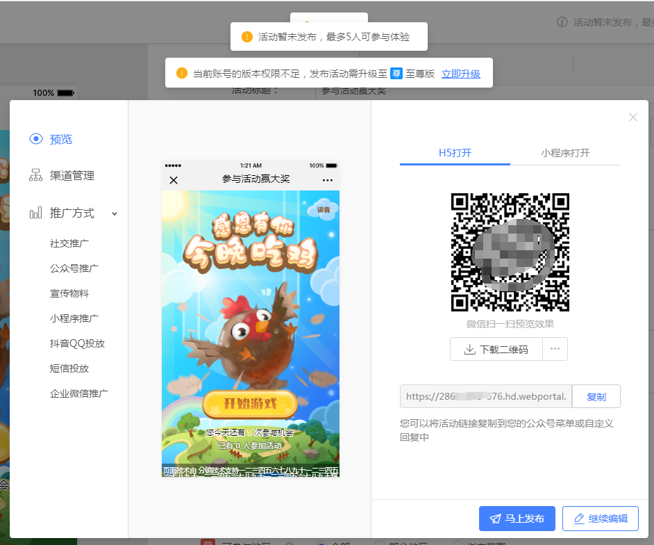The width and height of the screenshot is (654, 545).
Task: Click the info icon beside 活动暂未发布 top right
Action: [x=562, y=22]
